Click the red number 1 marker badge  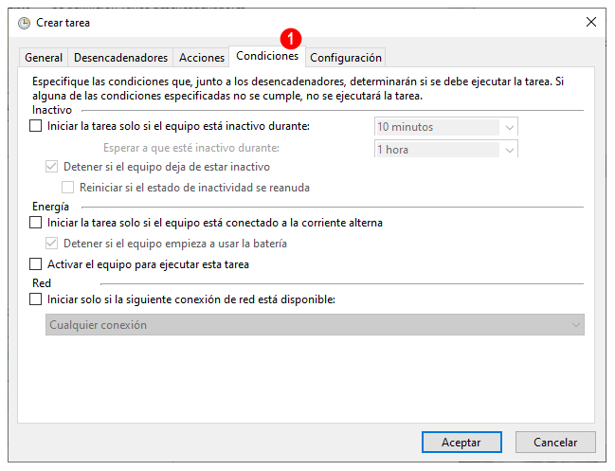(x=291, y=39)
